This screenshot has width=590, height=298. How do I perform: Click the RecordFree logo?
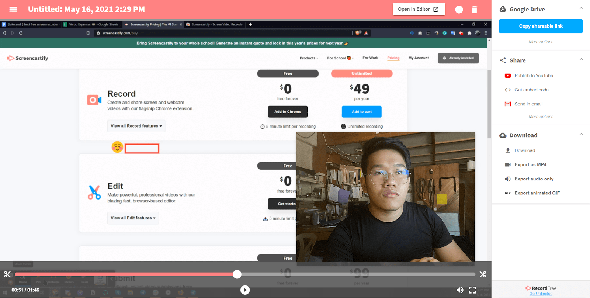tap(541, 288)
